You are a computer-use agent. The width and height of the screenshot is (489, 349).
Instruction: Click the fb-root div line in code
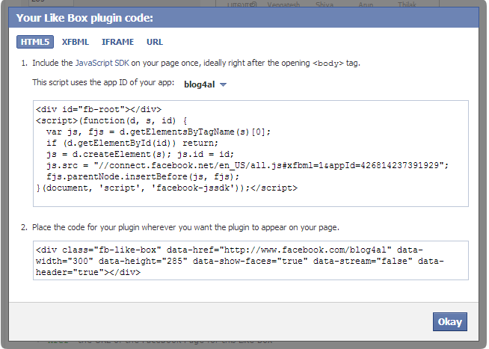[99, 109]
